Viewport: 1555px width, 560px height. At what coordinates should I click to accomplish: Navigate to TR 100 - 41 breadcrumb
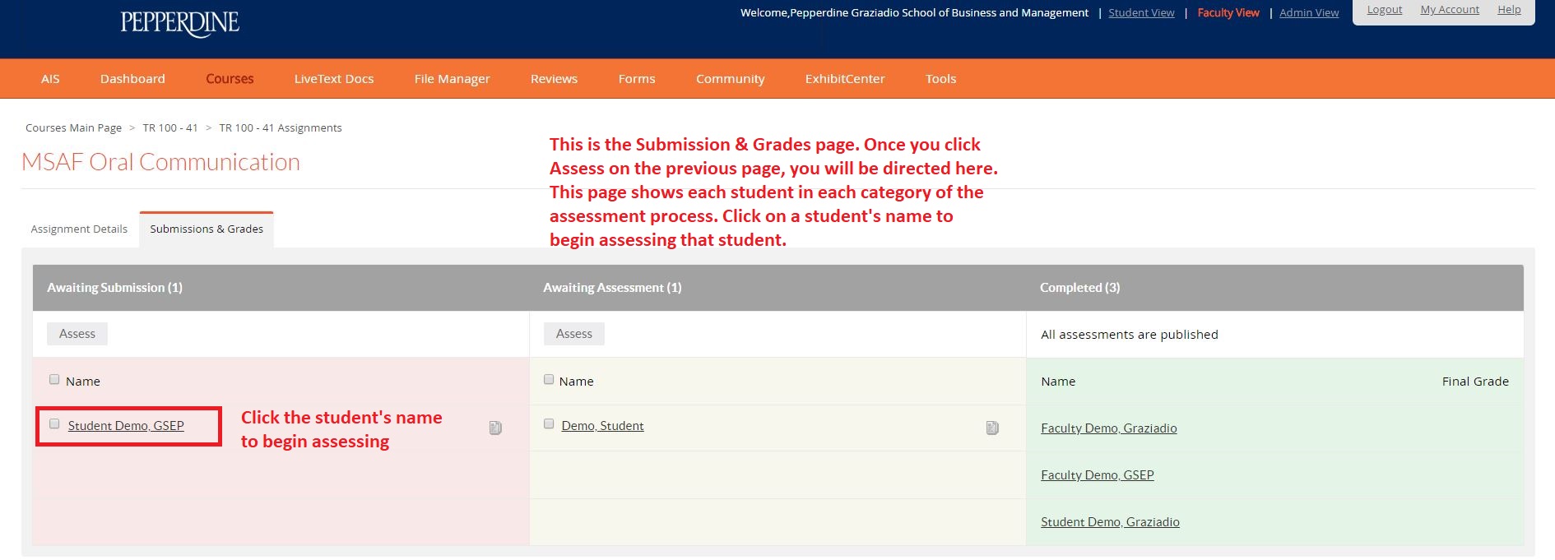(170, 128)
